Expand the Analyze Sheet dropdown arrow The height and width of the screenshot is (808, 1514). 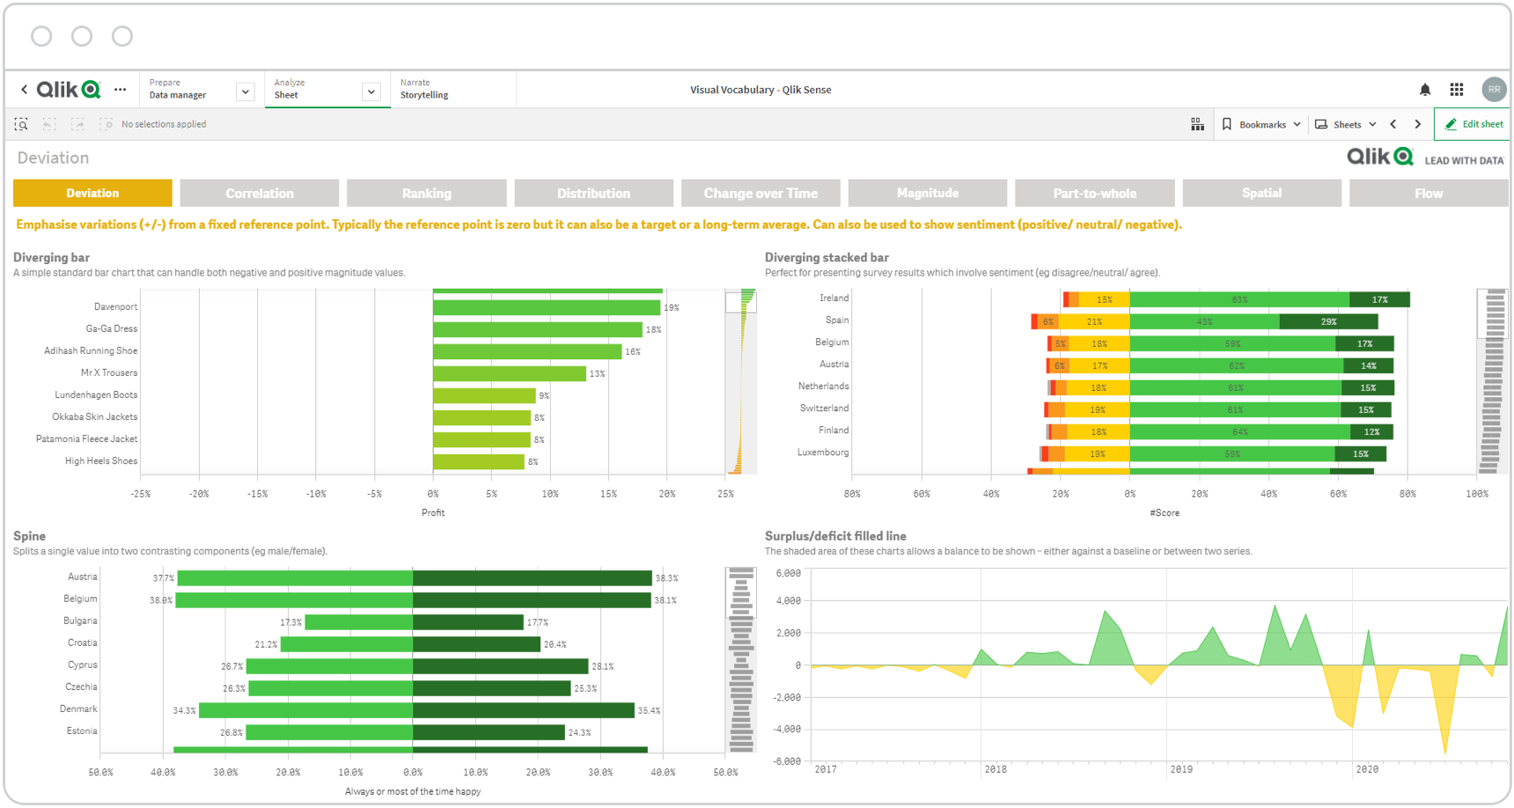coord(371,92)
